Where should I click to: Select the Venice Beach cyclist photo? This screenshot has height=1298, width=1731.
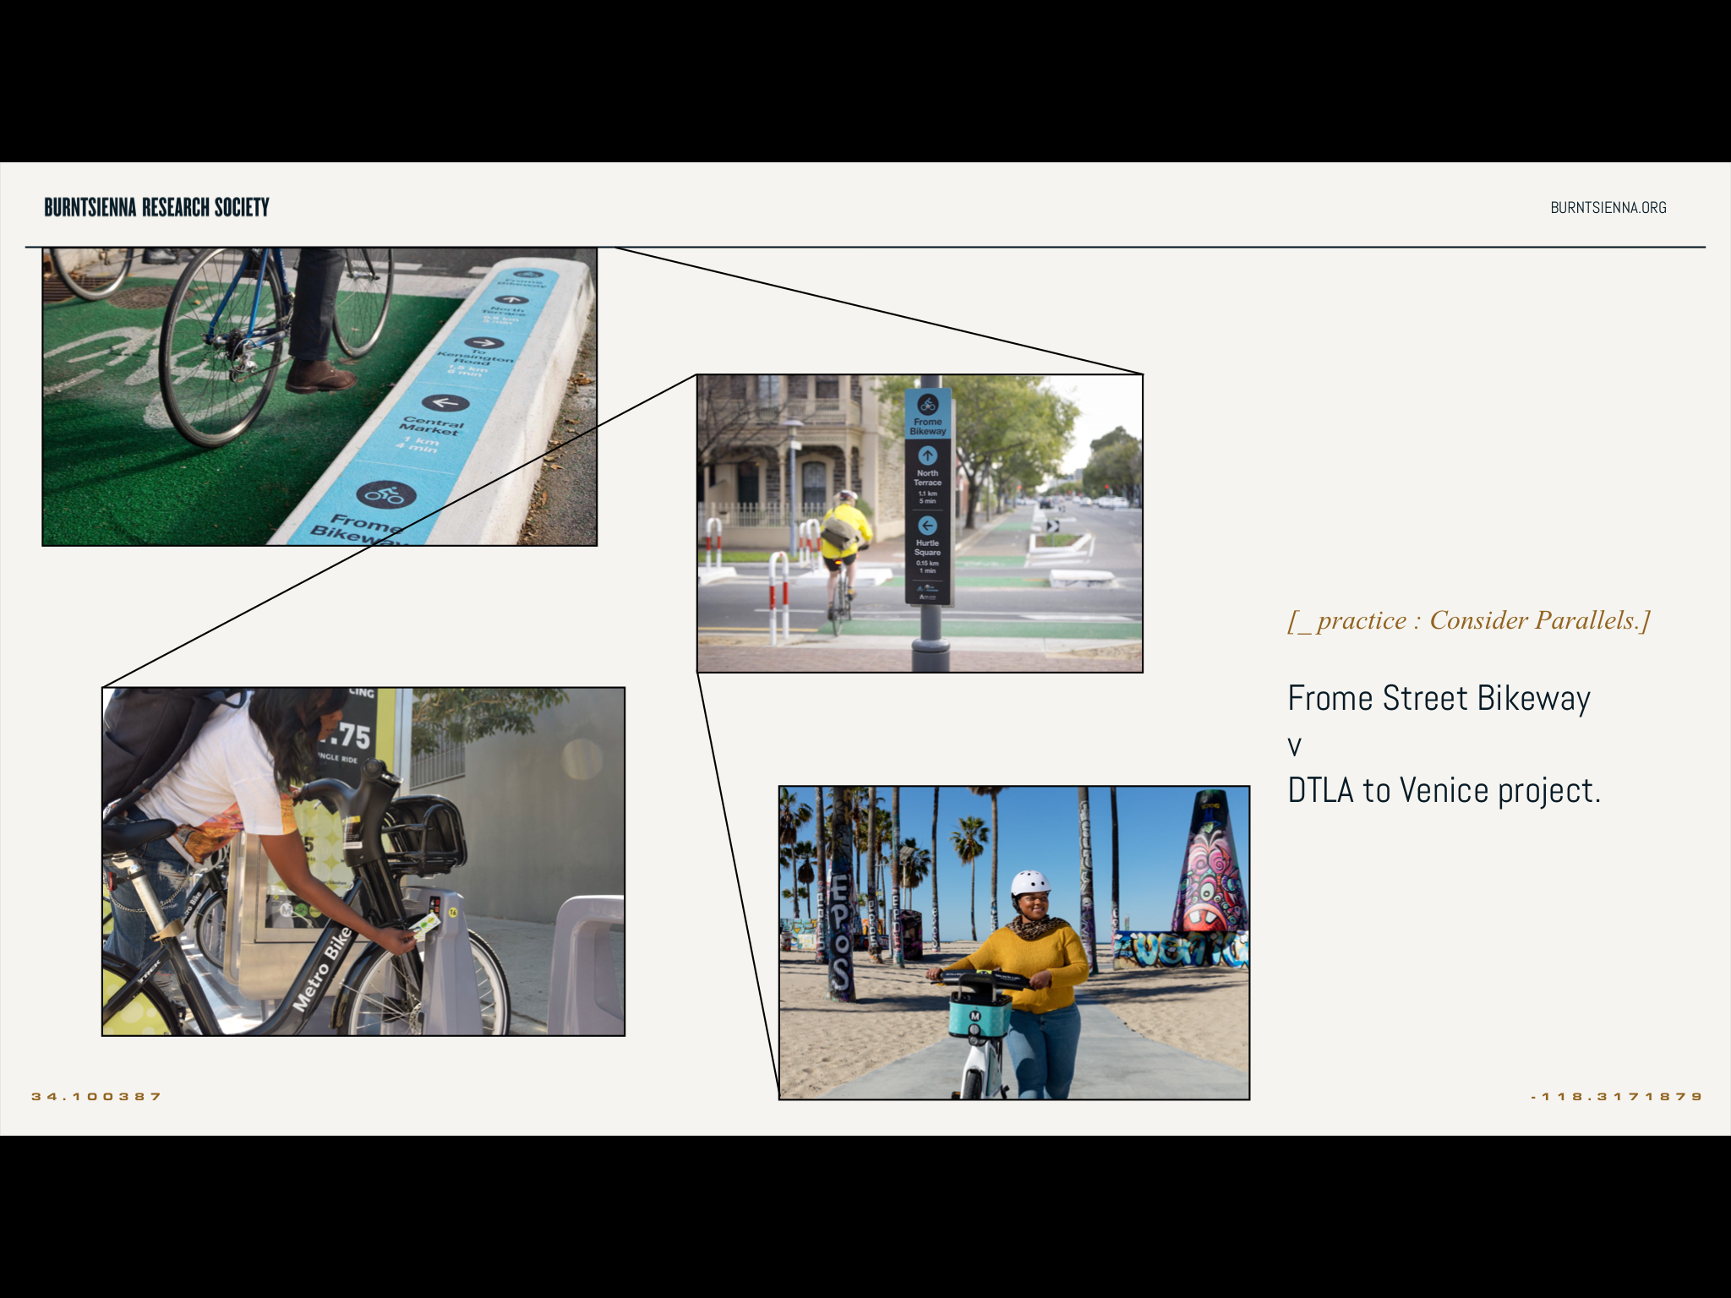pos(1013,942)
